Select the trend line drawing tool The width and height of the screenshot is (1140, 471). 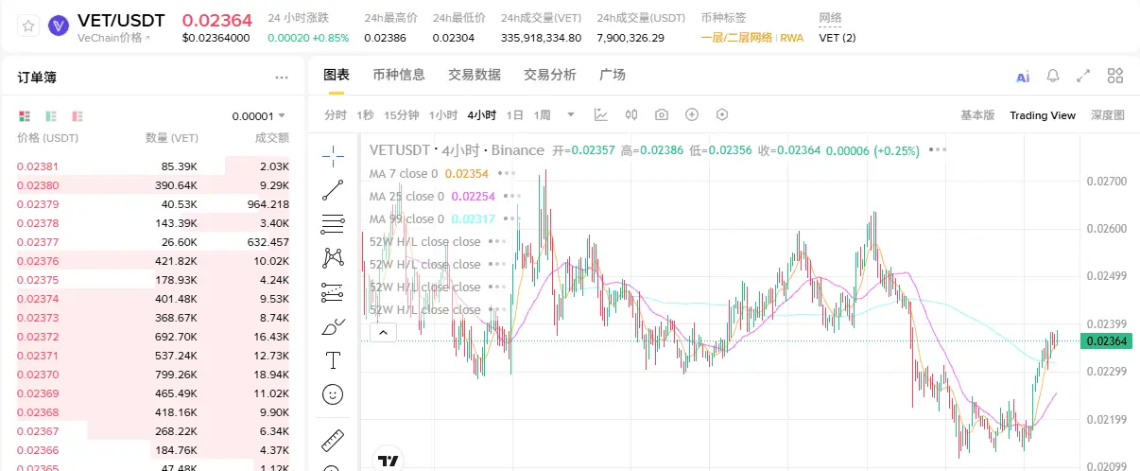point(333,189)
